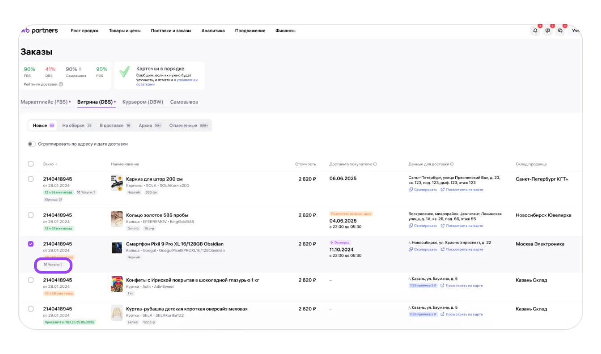Tick the select-all checkbox in the table header
The width and height of the screenshot is (601, 354).
31,164
